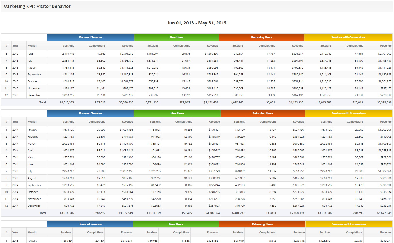
Task: Click blue Bounced Sessions header in 2013 table
Action: click(91, 37)
